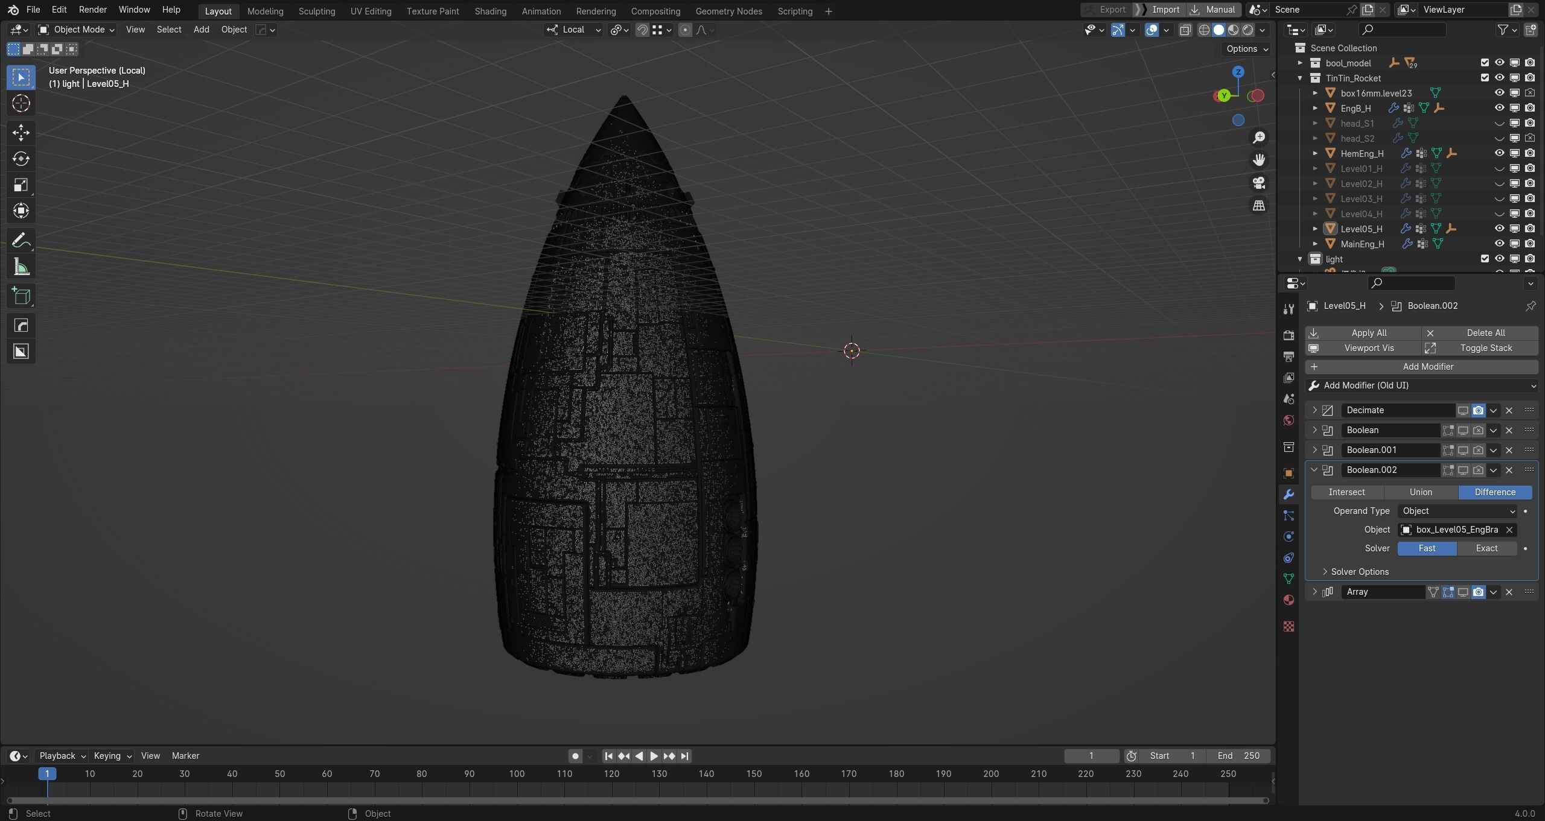The height and width of the screenshot is (821, 1545).
Task: Open the Sculpting workspace tab
Action: pos(316,11)
